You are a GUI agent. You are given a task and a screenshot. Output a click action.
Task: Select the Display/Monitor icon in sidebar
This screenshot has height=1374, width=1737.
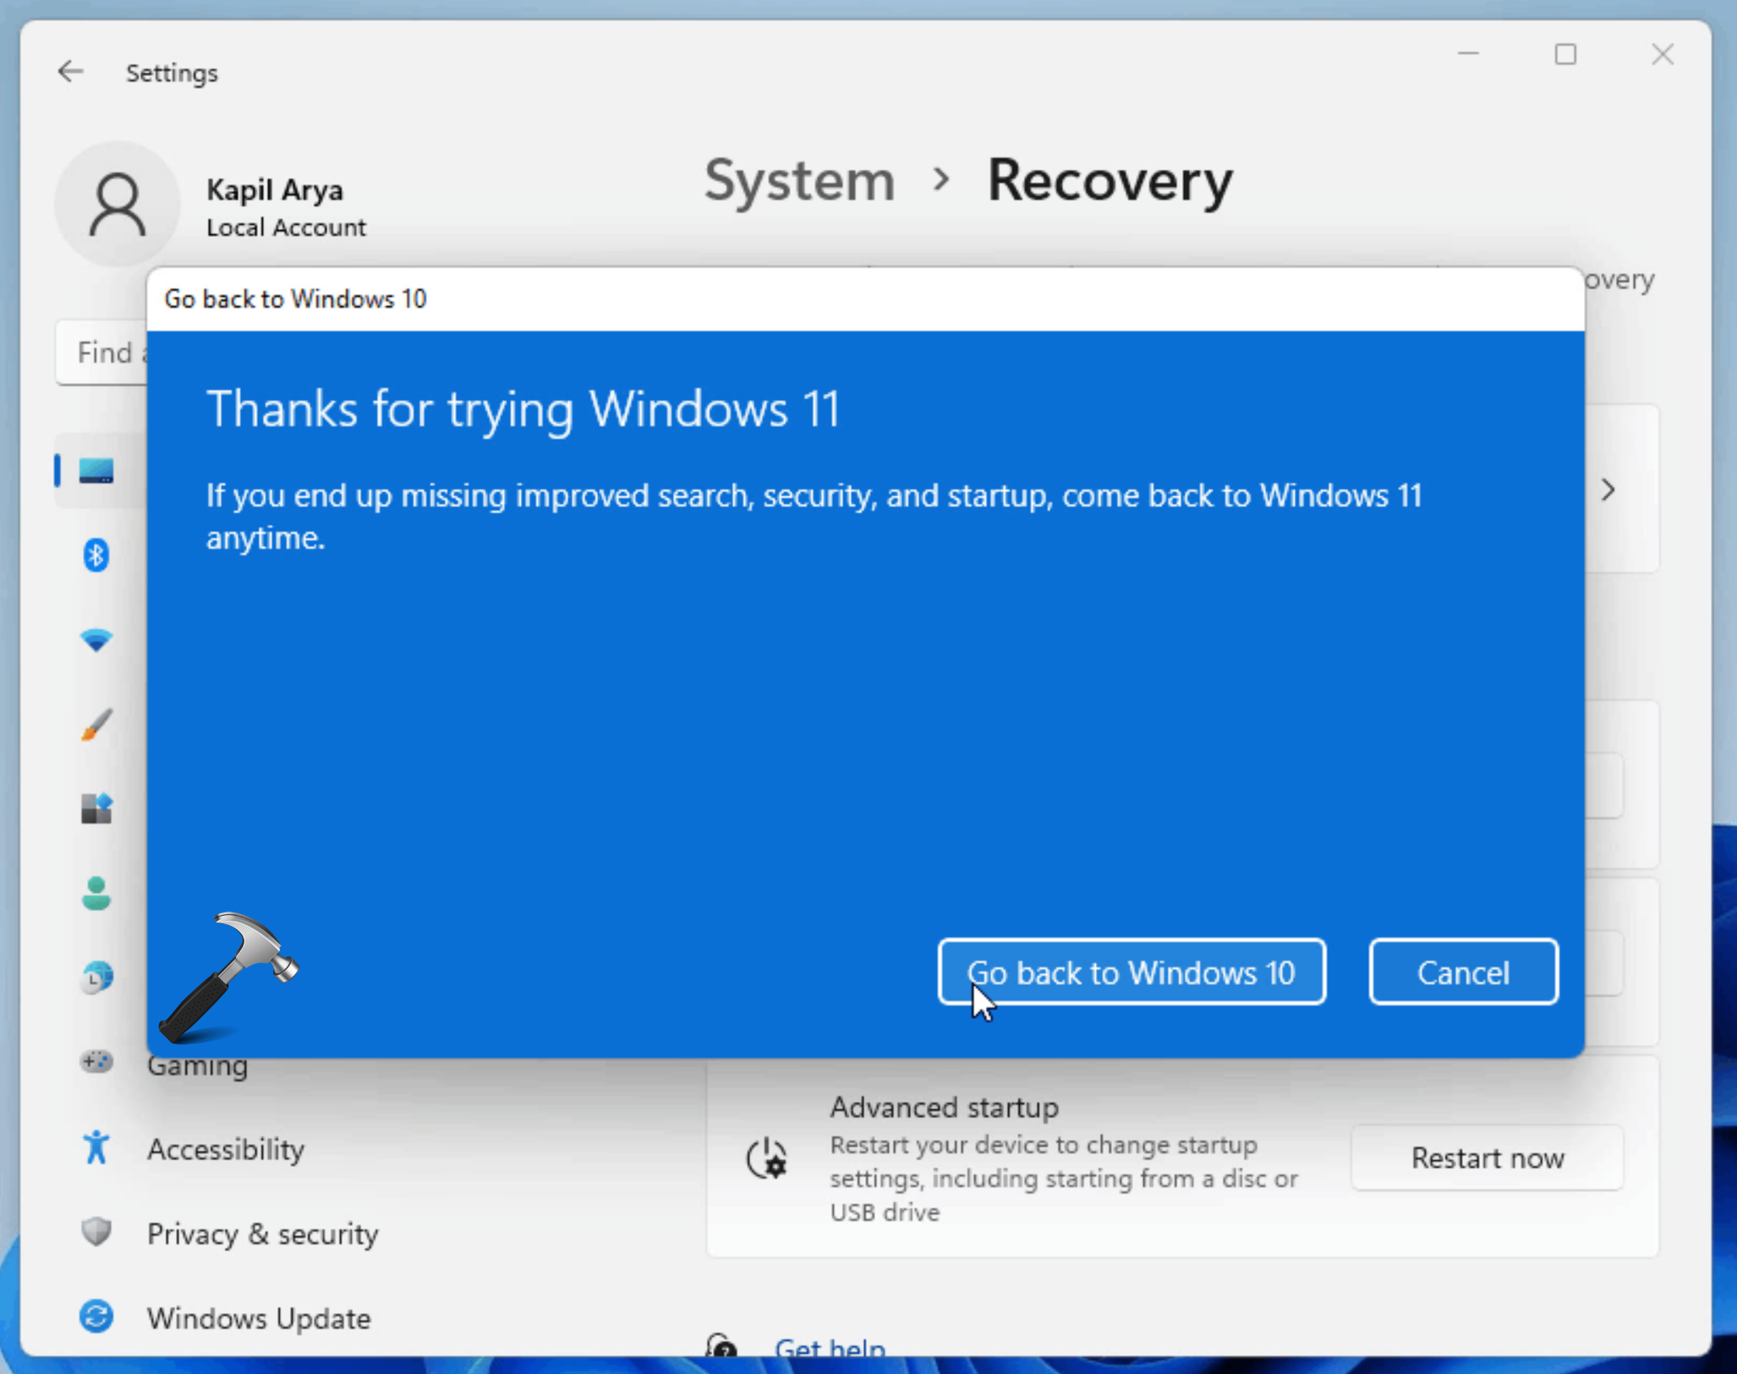pos(95,468)
